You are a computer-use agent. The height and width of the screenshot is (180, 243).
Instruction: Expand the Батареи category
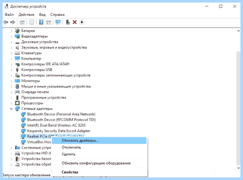click(x=11, y=31)
